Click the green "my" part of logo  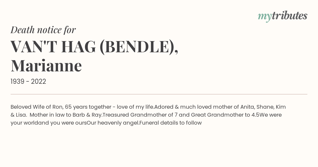coord(264,17)
